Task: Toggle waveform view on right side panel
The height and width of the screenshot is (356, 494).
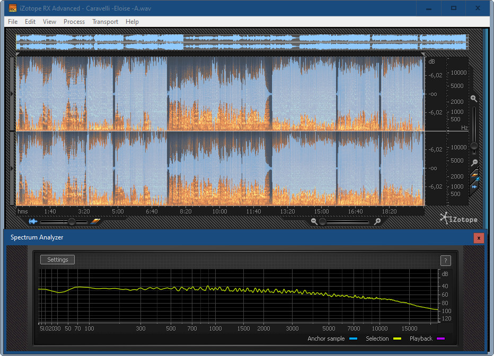Action: pyautogui.click(x=475, y=186)
